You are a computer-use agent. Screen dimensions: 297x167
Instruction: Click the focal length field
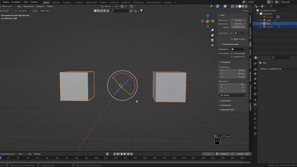click(x=238, y=20)
